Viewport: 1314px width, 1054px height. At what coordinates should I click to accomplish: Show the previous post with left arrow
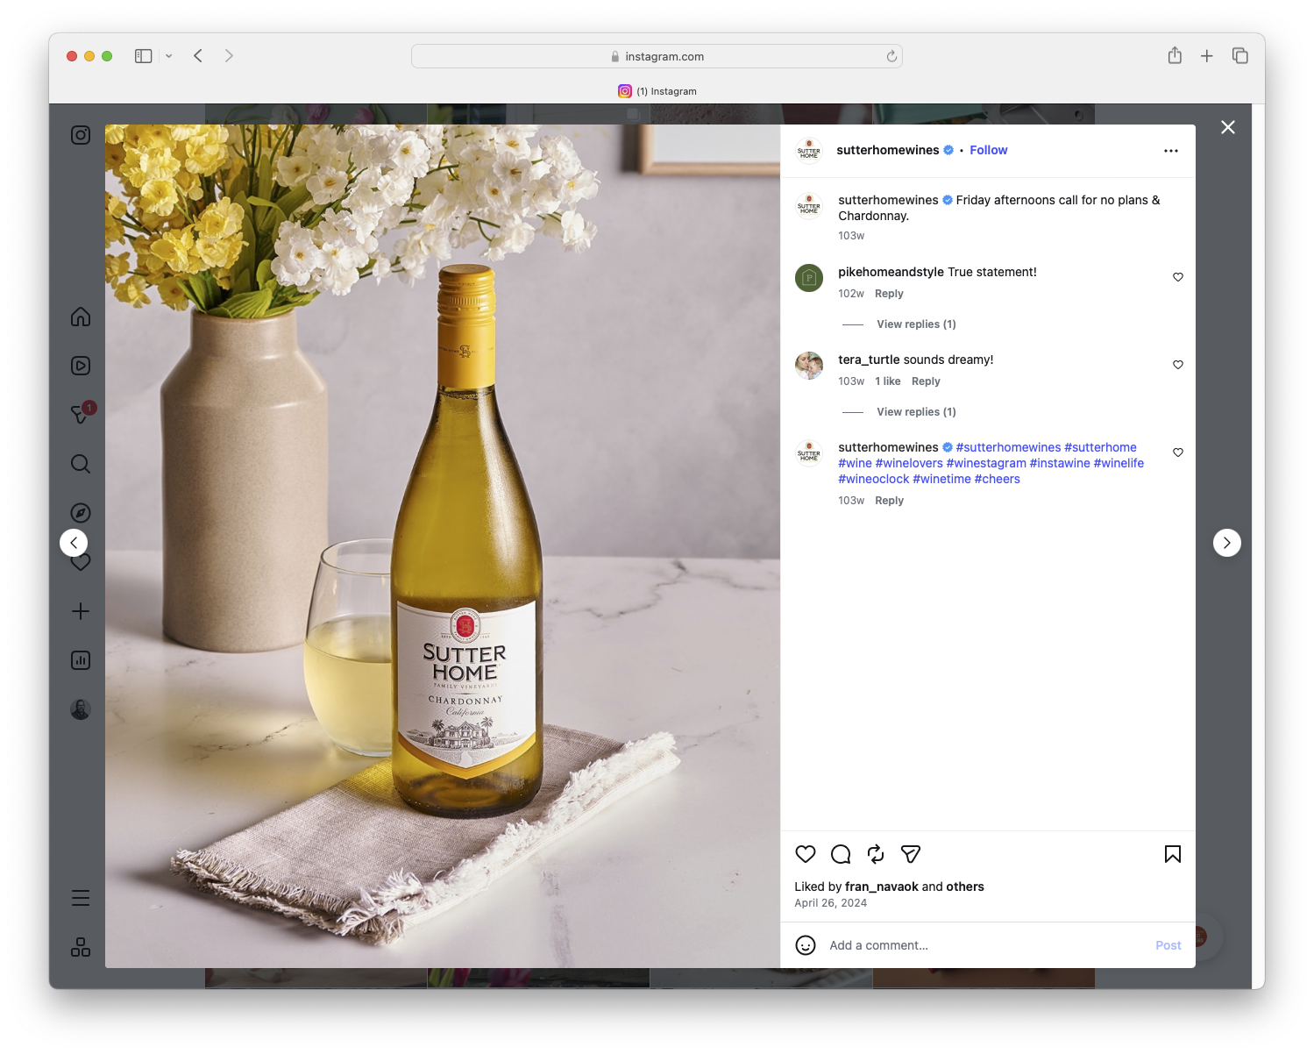(x=74, y=543)
